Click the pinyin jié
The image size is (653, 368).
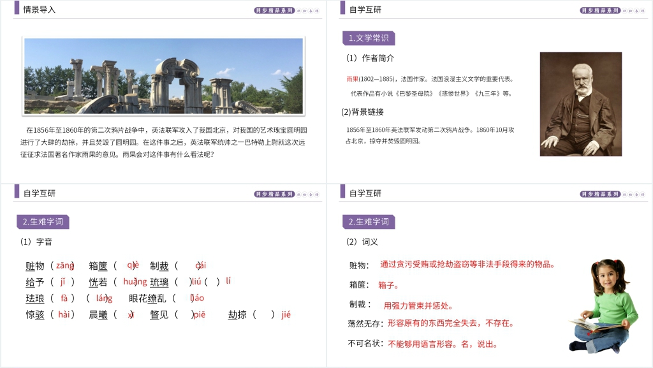click(286, 314)
